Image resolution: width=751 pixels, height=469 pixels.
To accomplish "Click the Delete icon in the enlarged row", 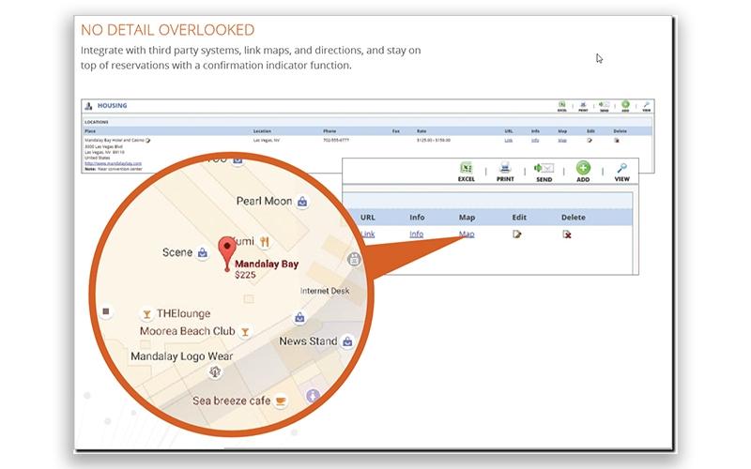I will [567, 234].
